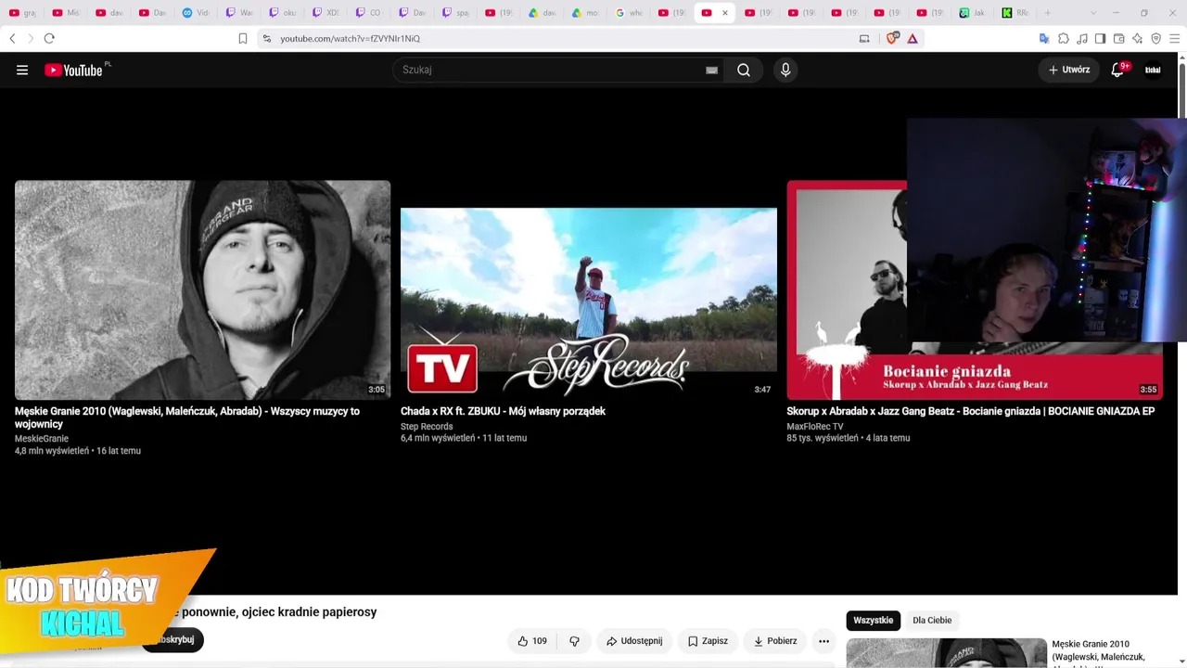Go back in browser history

tap(12, 38)
